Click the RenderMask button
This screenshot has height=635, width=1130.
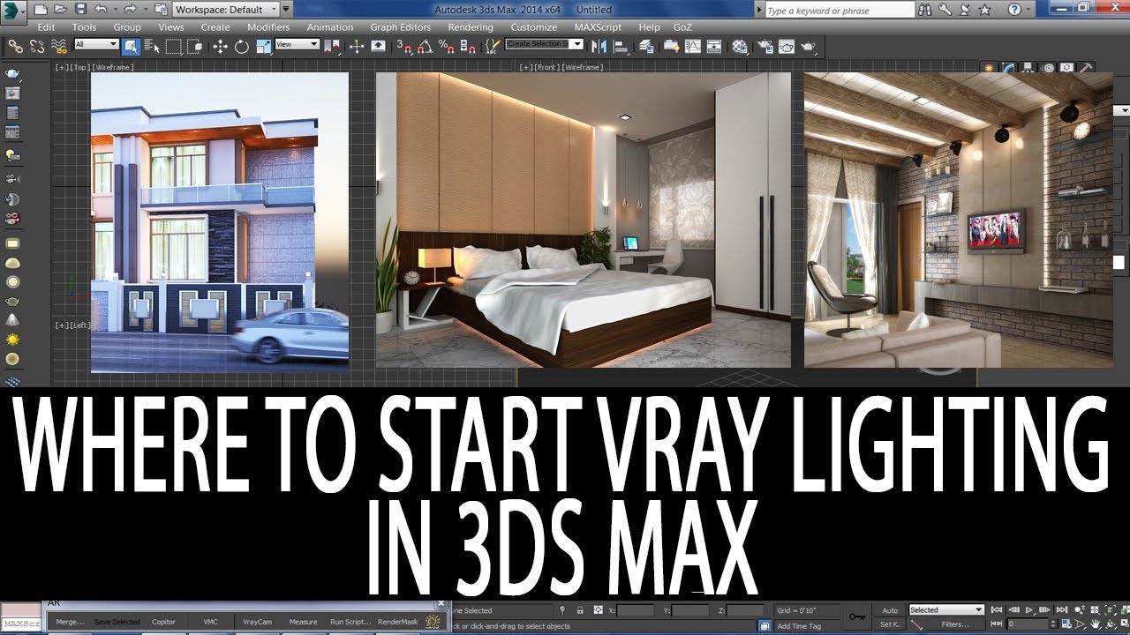397,622
